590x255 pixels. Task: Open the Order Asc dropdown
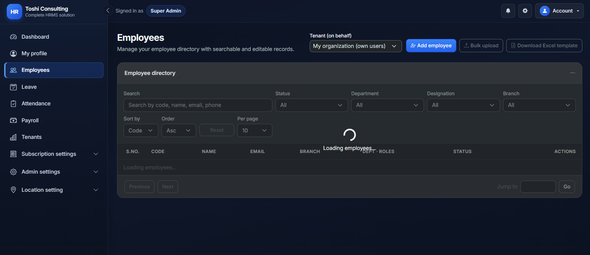179,131
